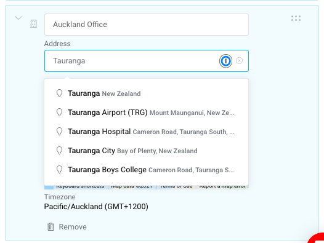The image size is (324, 243).
Task: Click pin icon beside Tauranga Hospital
Action: coord(60,131)
